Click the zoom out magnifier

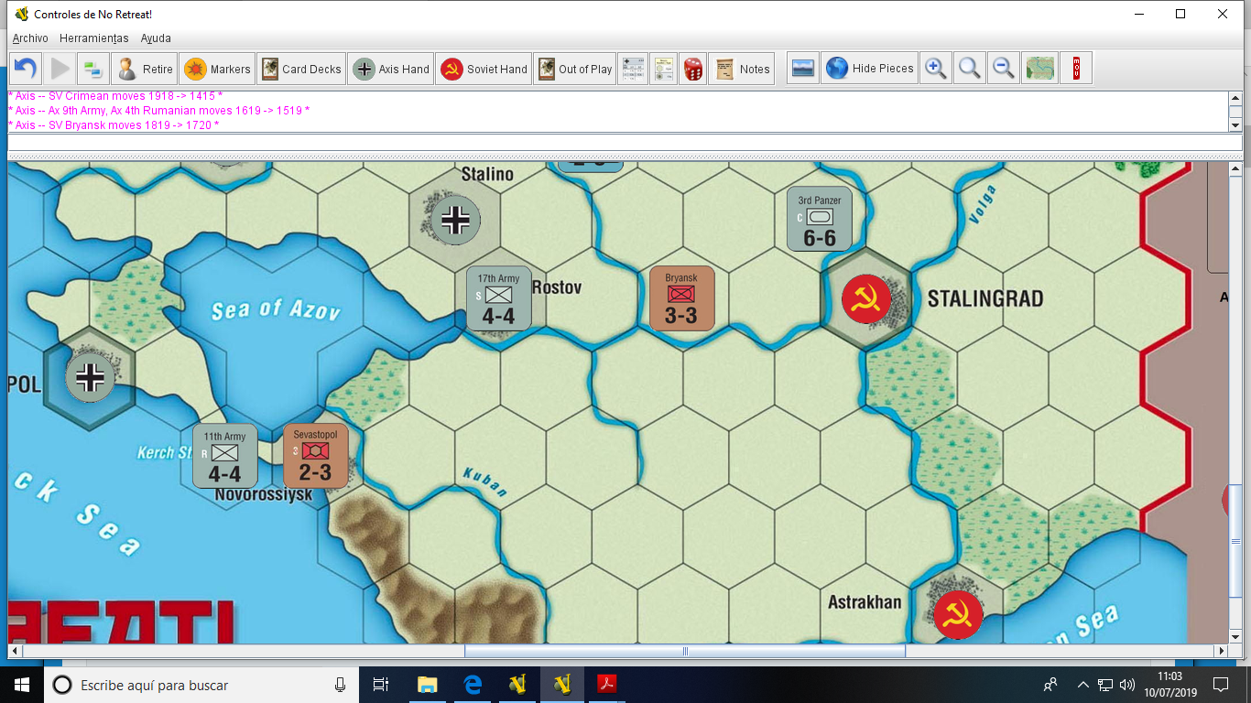pos(1004,69)
